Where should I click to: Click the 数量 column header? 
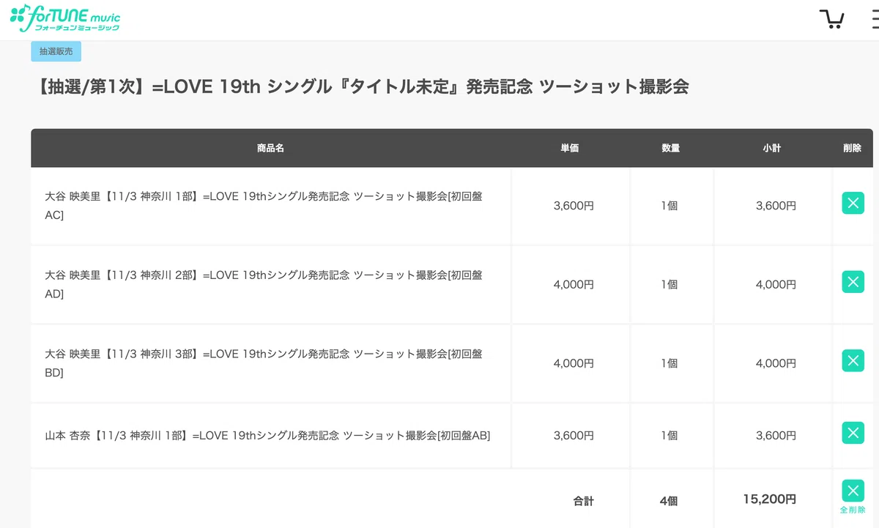click(671, 148)
